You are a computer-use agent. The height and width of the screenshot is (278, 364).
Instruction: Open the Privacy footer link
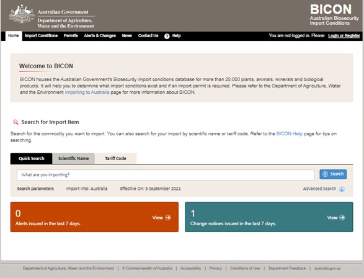(x=216, y=268)
